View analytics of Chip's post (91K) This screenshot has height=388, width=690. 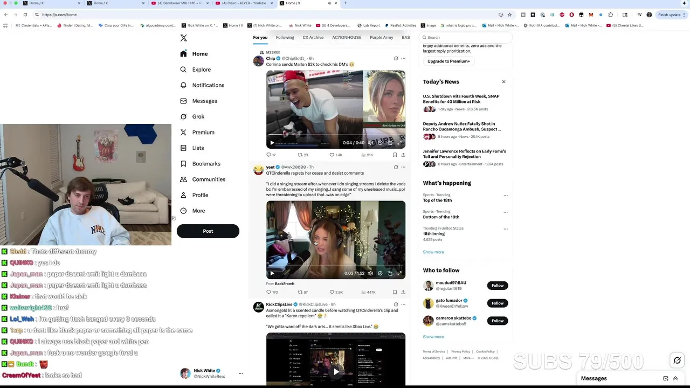(367, 155)
